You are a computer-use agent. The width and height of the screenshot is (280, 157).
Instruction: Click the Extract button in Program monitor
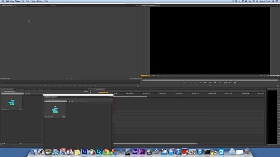point(230,82)
